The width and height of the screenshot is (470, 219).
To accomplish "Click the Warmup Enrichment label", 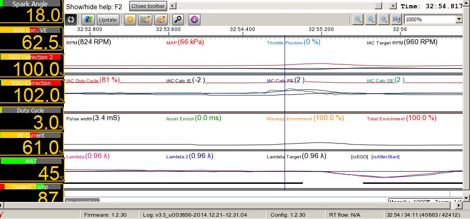I will point(305,118).
